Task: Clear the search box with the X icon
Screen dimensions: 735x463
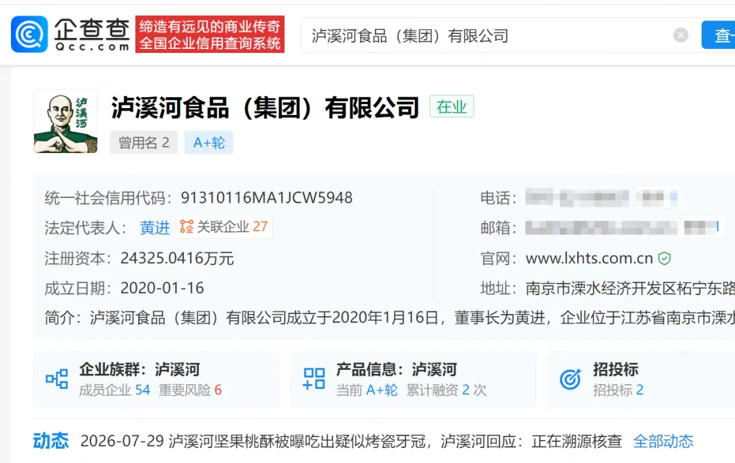Action: (x=681, y=35)
